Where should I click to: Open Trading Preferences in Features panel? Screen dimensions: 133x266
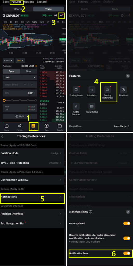108,90
